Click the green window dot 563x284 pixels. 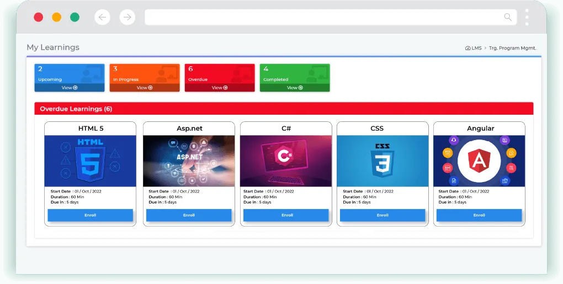click(75, 17)
